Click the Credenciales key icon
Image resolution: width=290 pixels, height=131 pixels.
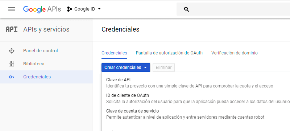(12, 77)
